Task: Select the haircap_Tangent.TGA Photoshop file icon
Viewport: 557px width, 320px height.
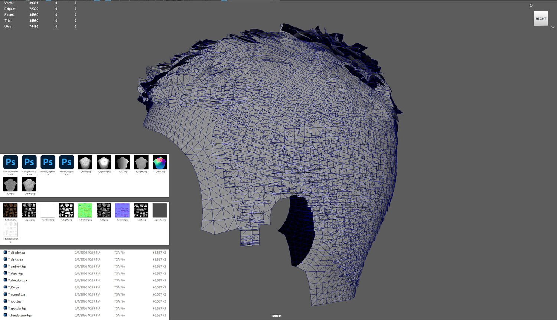Action: (66, 162)
